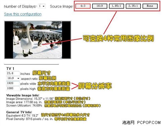This screenshot has height=126, width=162.
Task: Pick the 1.85:1 source image ratio
Action: click(x=116, y=6)
